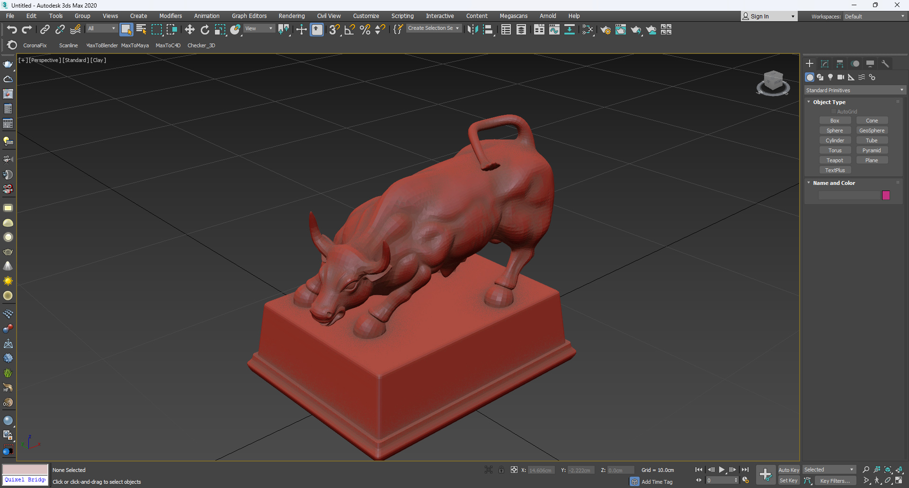Click the object color swatch

pos(886,195)
